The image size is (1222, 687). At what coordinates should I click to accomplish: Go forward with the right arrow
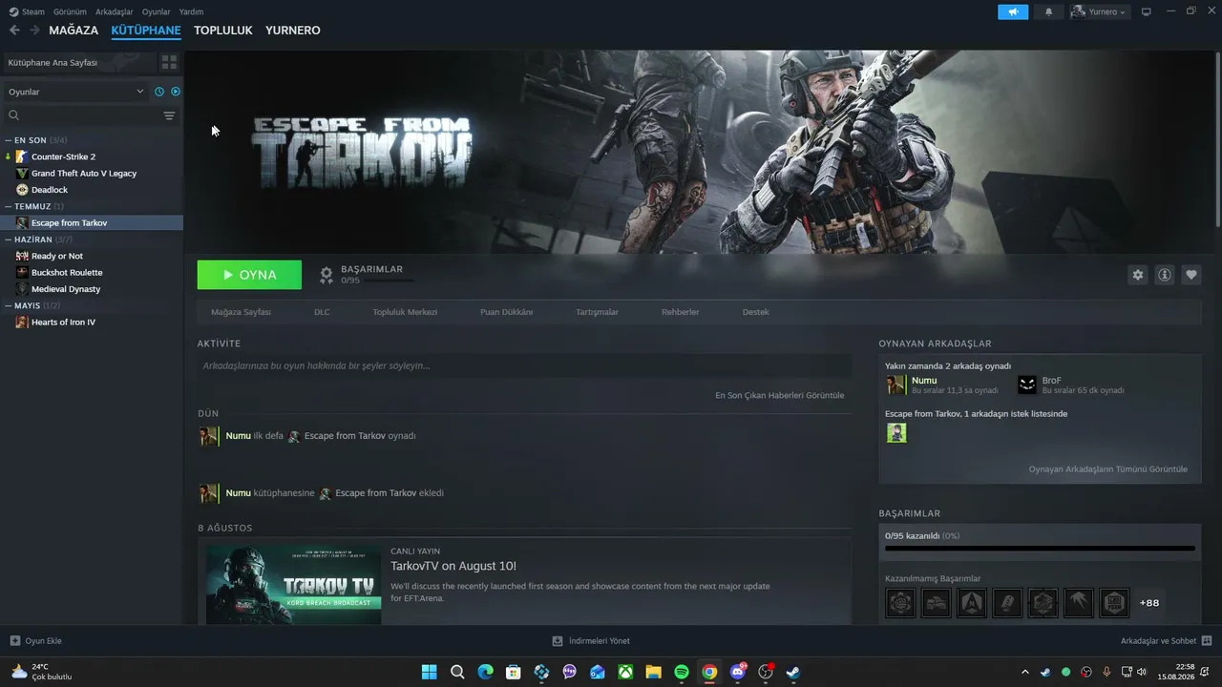(34, 31)
